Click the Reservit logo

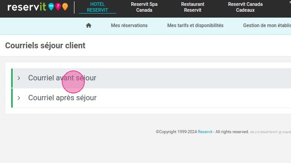[38, 7]
